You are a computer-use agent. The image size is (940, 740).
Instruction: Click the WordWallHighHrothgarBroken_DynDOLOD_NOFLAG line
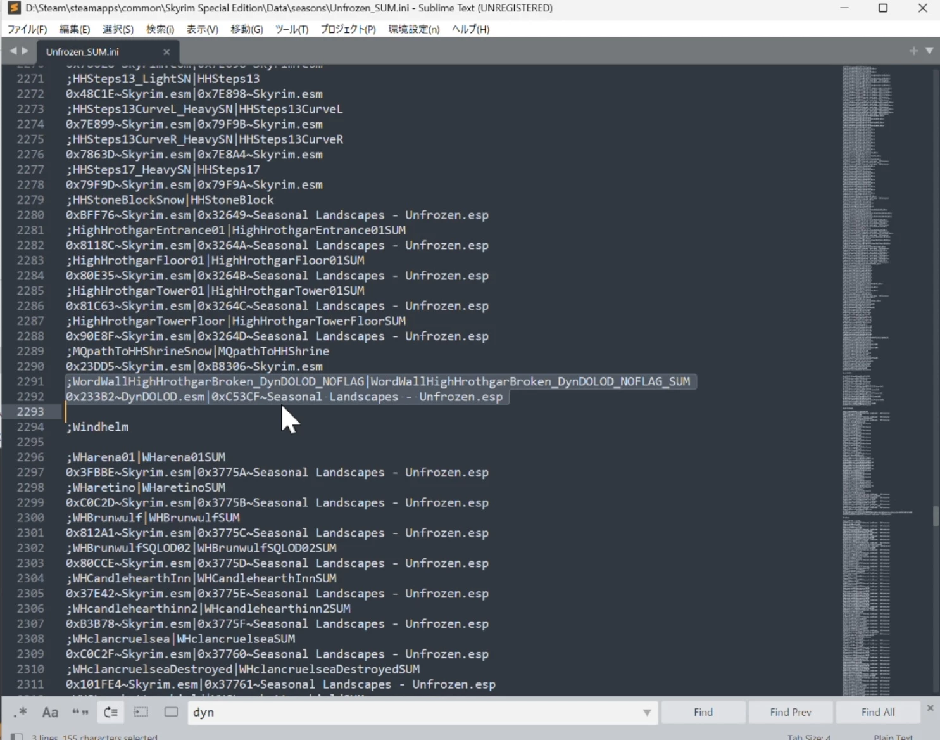coord(378,381)
